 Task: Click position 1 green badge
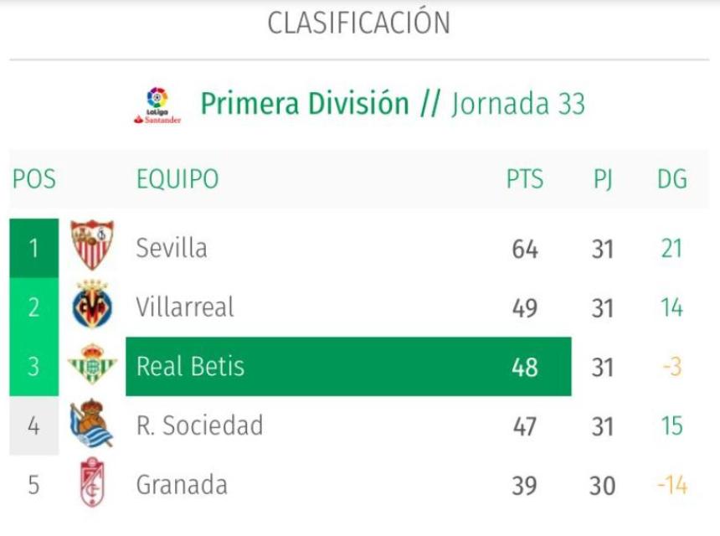34,248
